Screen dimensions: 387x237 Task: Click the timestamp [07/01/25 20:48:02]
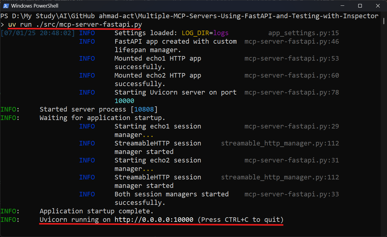pyautogui.click(x=38, y=33)
